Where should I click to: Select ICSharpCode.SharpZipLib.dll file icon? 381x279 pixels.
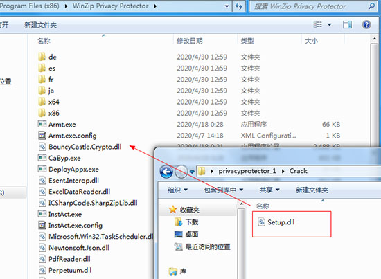point(42,203)
